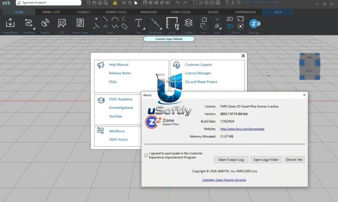Open the faro.com/knowledge website link
The width and height of the screenshot is (338, 202).
click(242, 129)
